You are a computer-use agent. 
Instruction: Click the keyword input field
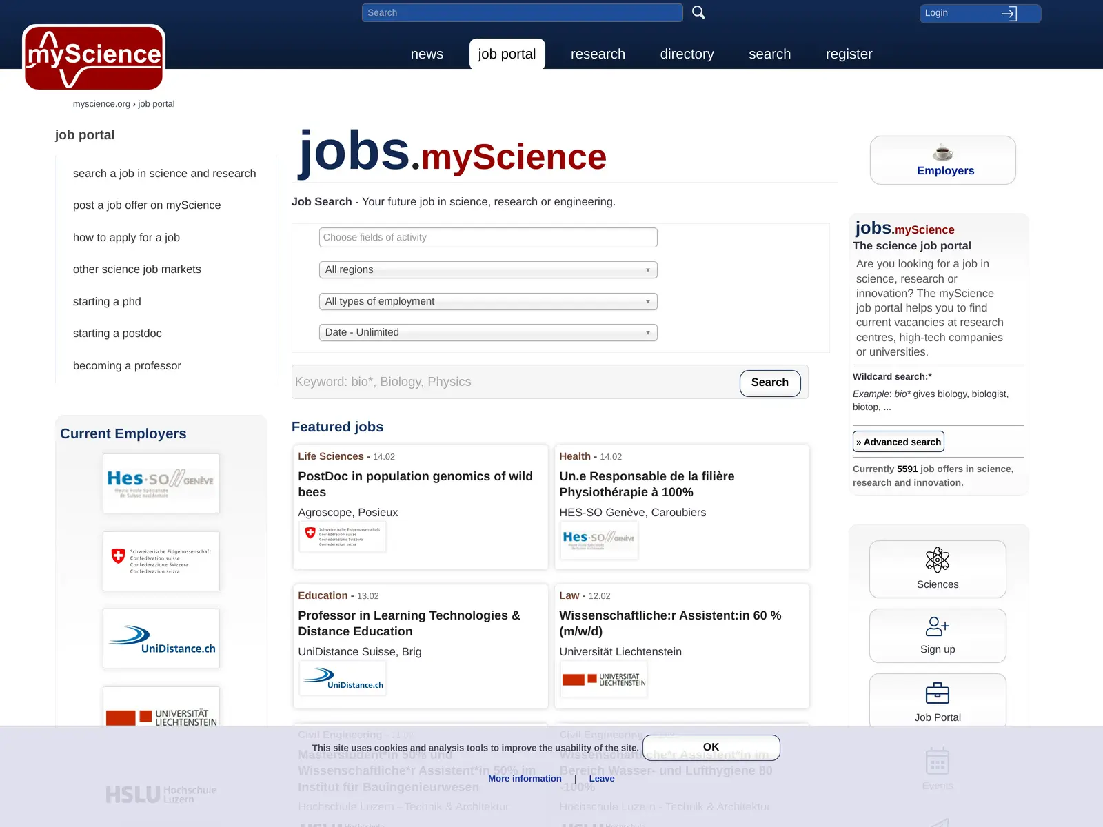(514, 382)
